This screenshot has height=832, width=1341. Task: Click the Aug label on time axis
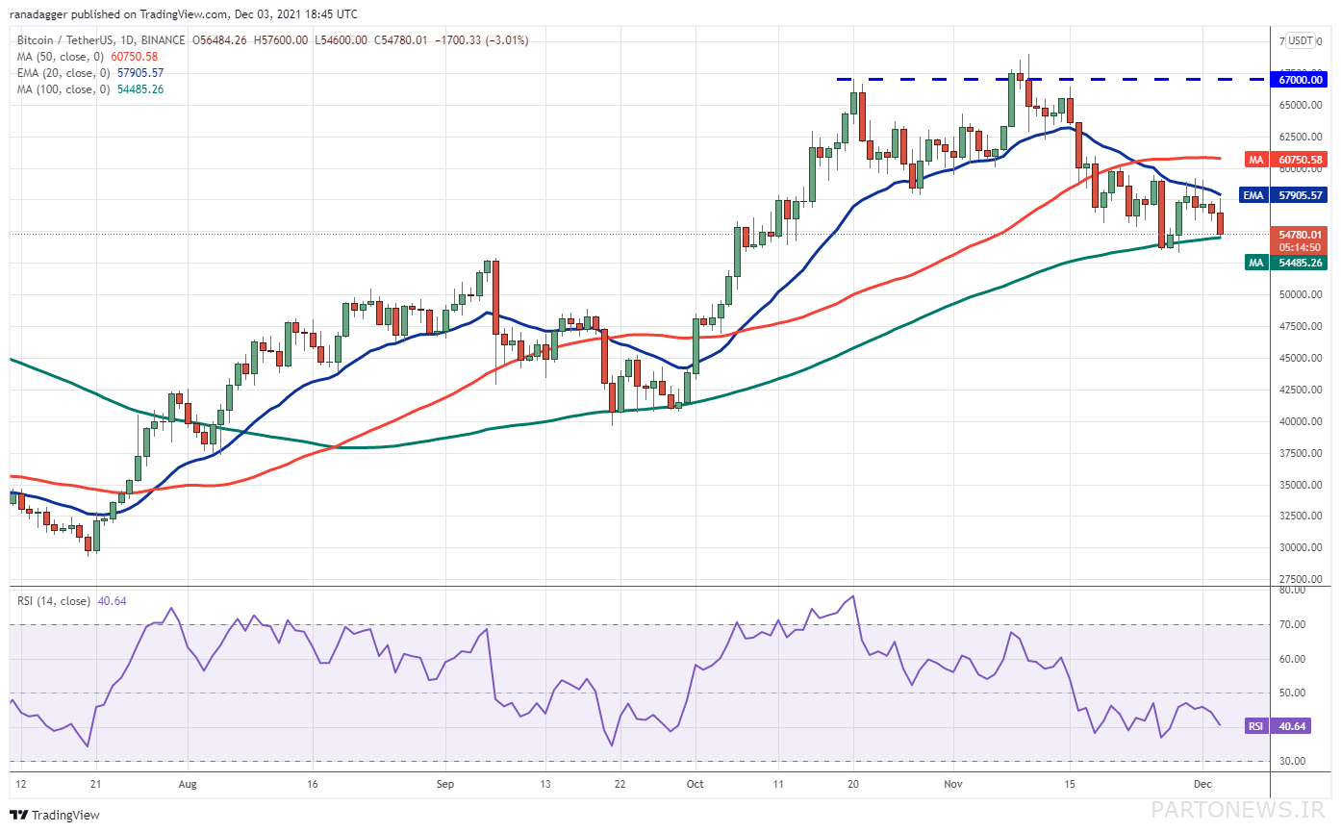(188, 784)
